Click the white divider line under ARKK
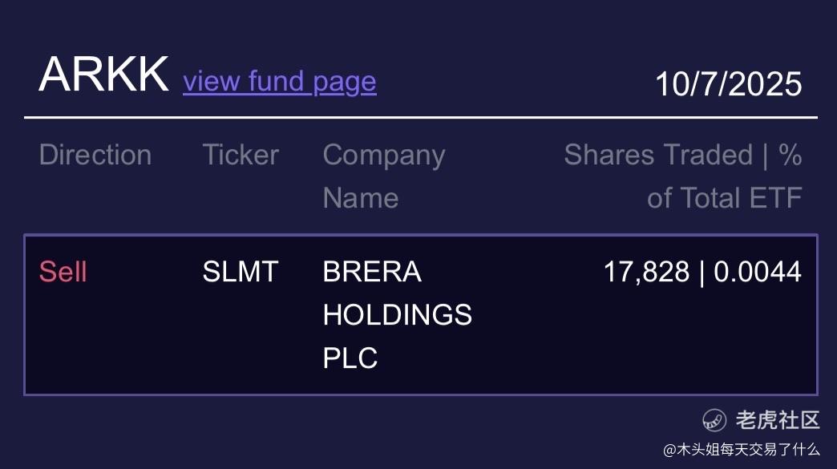The height and width of the screenshot is (469, 837). tap(420, 118)
